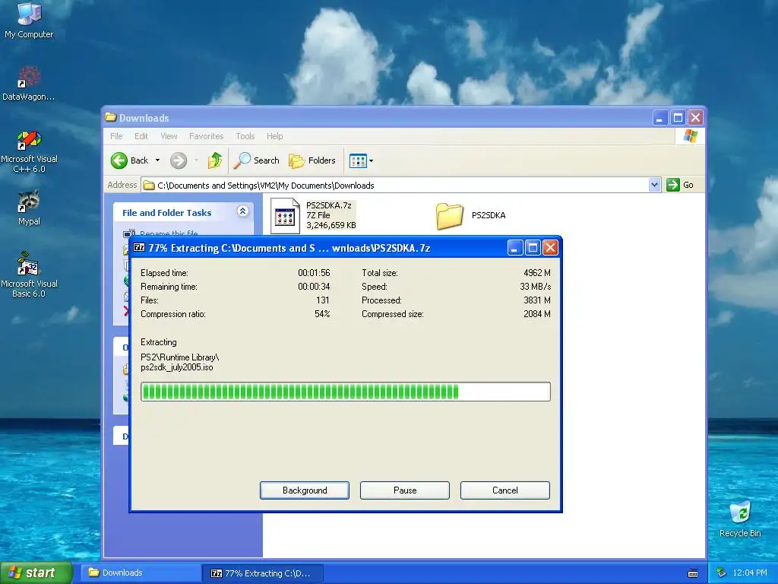Click the 4962 M total size value
The image size is (778, 584).
(x=537, y=273)
